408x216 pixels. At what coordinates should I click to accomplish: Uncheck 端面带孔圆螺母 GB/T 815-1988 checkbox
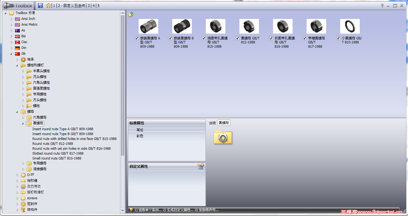pyautogui.click(x=204, y=38)
